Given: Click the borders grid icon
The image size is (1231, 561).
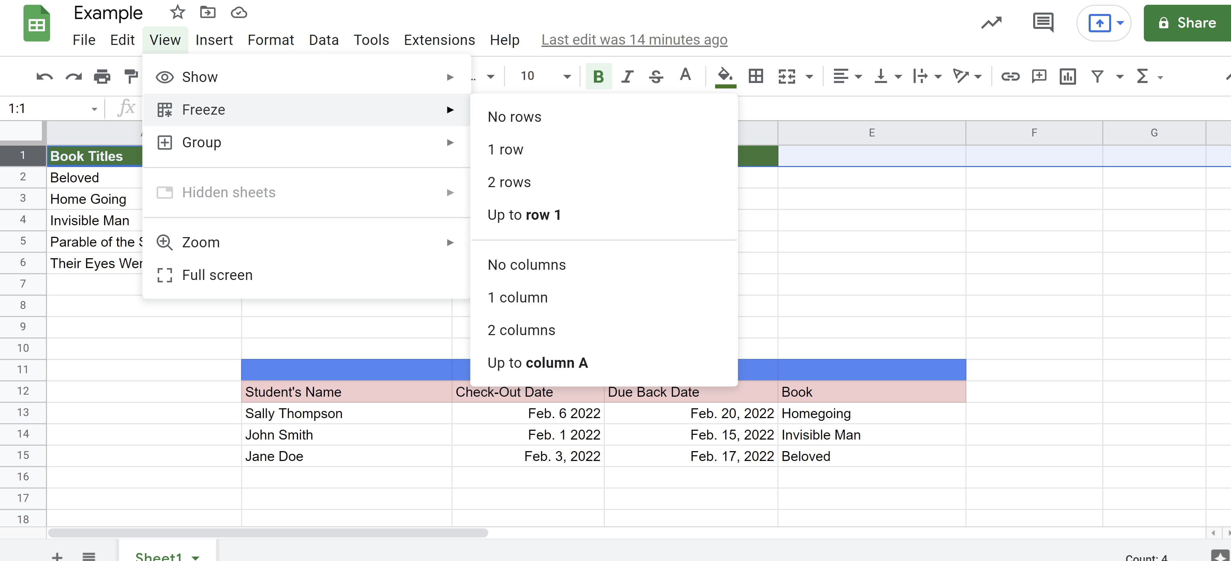Looking at the screenshot, I should [756, 77].
